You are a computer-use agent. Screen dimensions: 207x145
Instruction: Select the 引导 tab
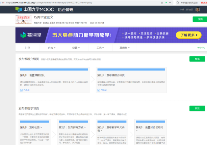click(x=27, y=48)
